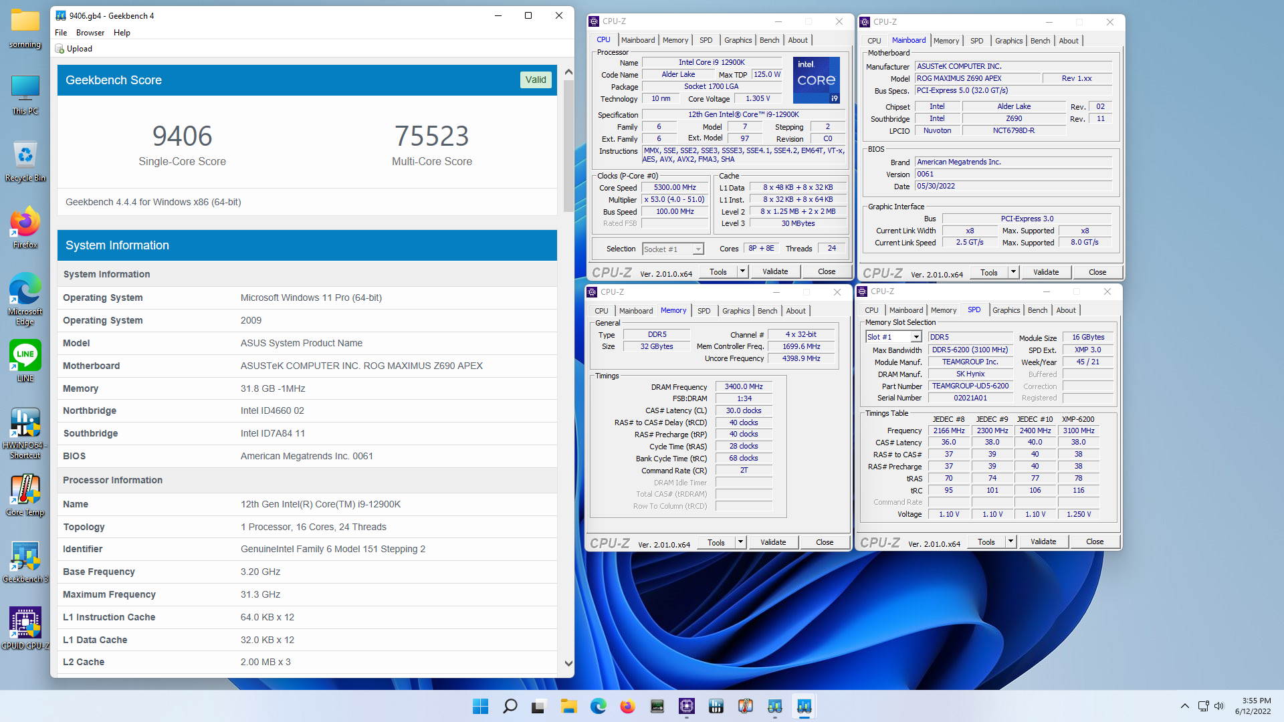Open Tools dropdown arrow in CPU tab window
This screenshot has height=722, width=1284.
742,271
